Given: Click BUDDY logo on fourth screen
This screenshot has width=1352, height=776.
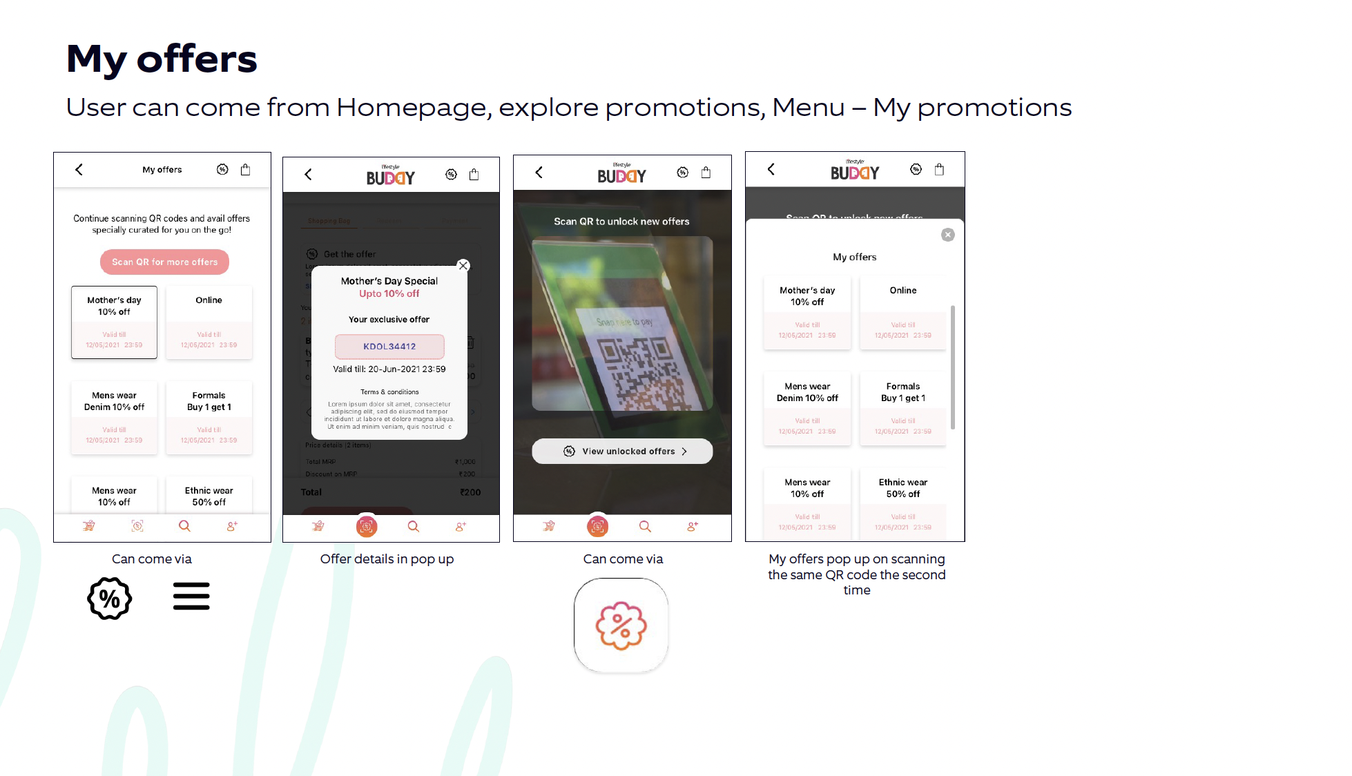Looking at the screenshot, I should coord(855,170).
